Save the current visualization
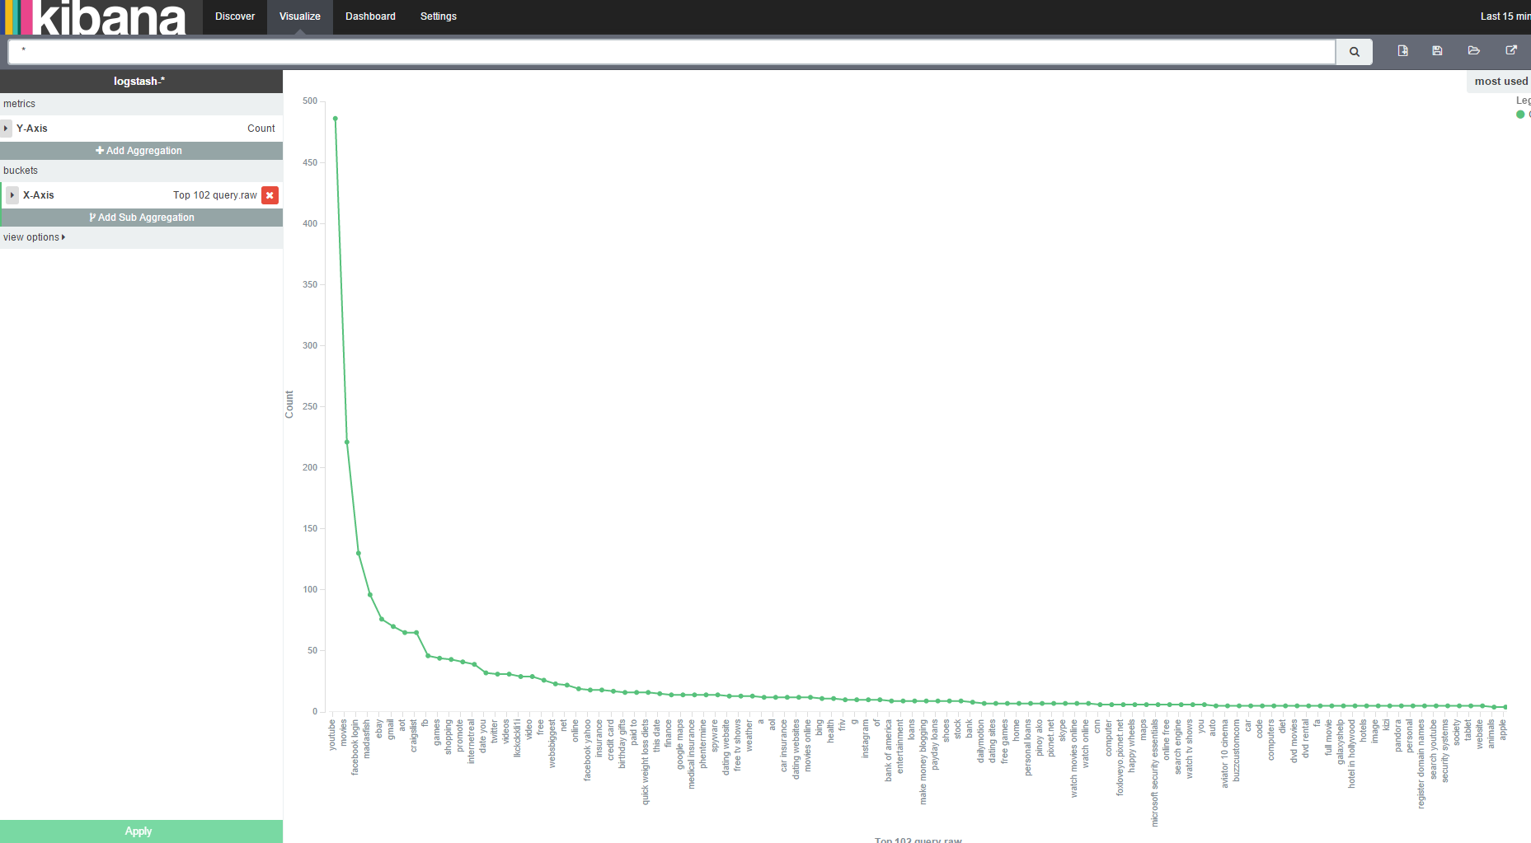 1437,50
